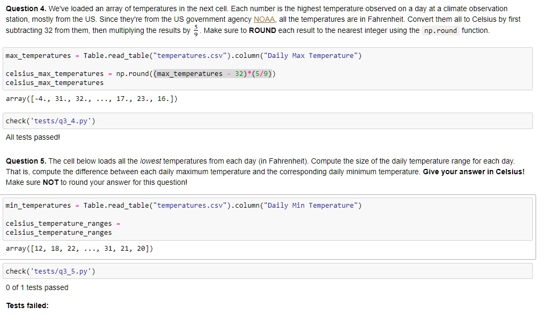
Task: Click the np.round inline code in Question 4 text
Action: [x=440, y=30]
